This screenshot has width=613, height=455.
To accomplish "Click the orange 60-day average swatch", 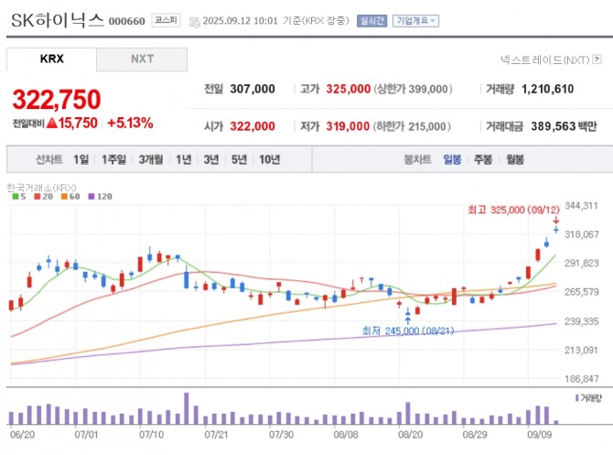I will pos(64,197).
